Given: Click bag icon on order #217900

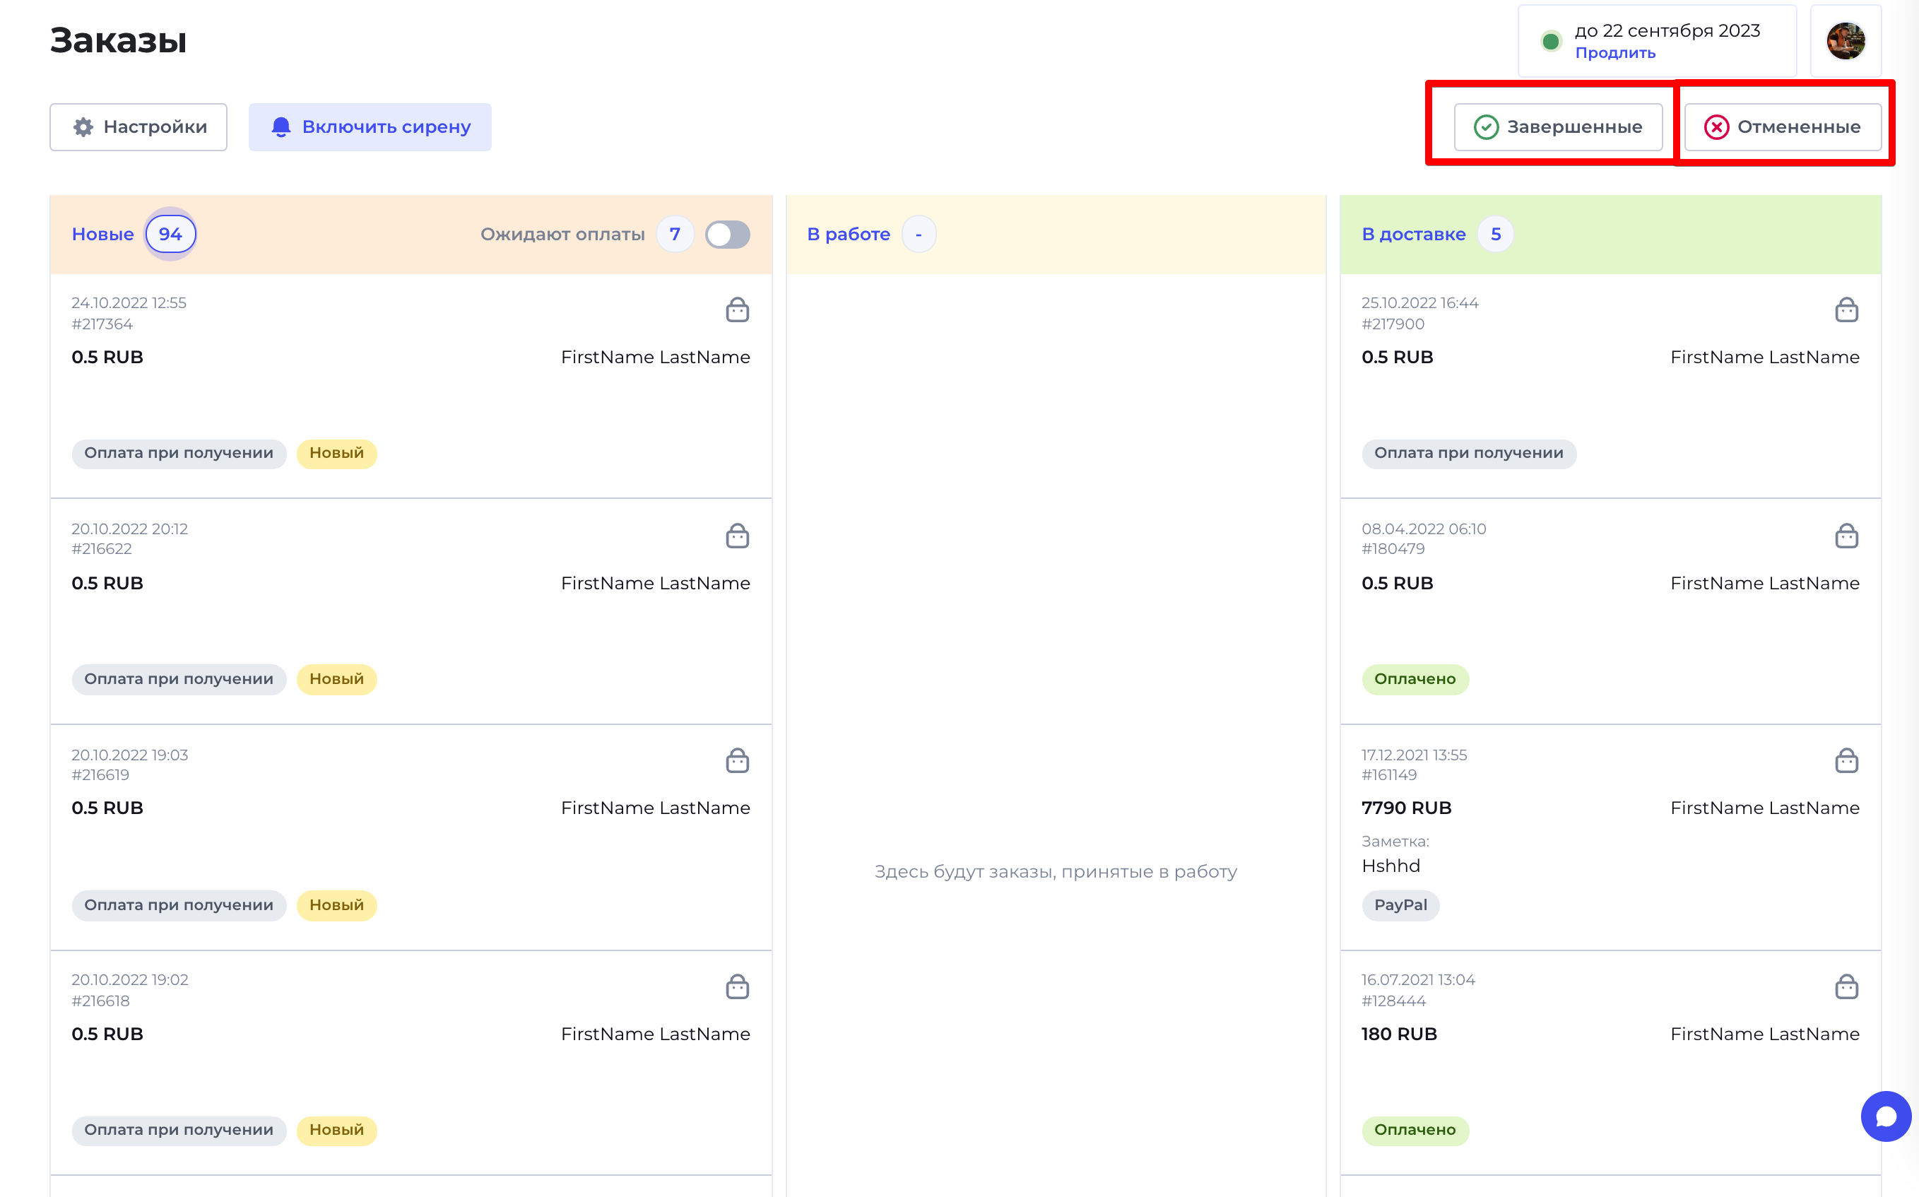Looking at the screenshot, I should pos(1846,309).
